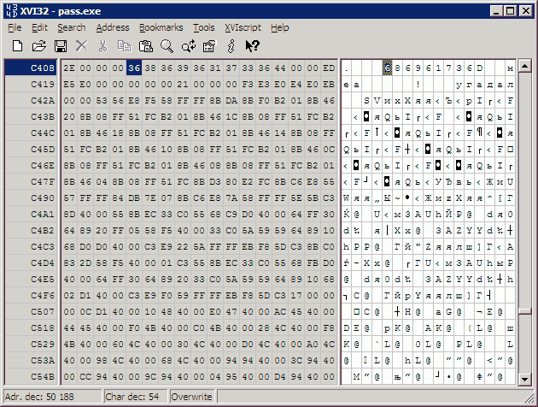This screenshot has width=538, height=407.
Task: Open the Options icon in the toolbar
Action: (x=208, y=45)
